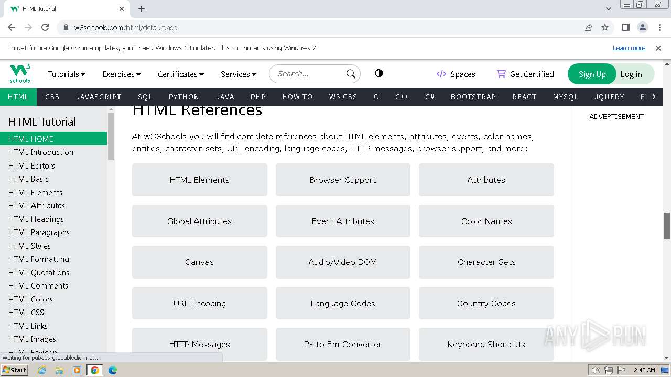This screenshot has width=671, height=377.
Task: Select MYSQL in the navigation bar
Action: click(566, 97)
